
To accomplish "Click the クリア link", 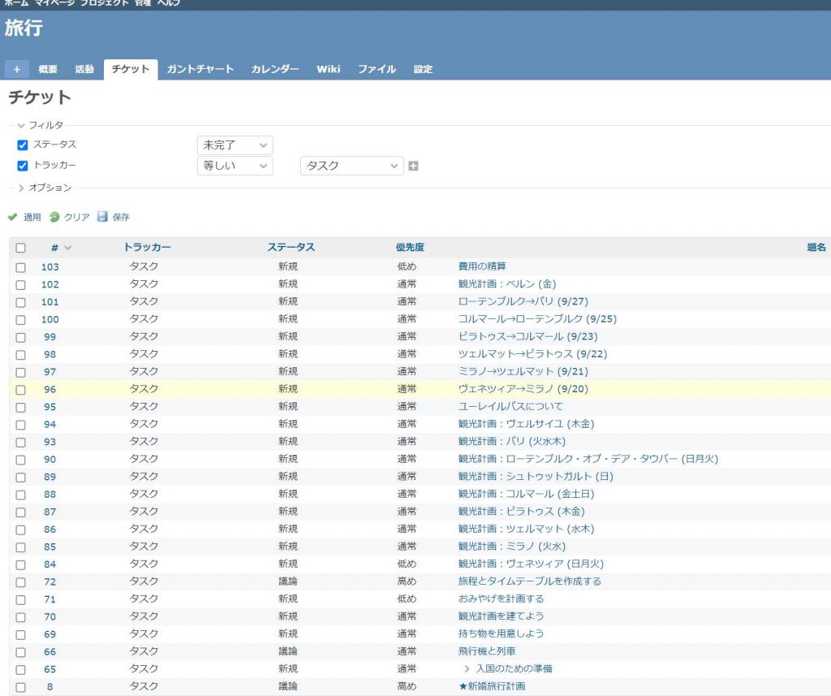I will tap(77, 217).
